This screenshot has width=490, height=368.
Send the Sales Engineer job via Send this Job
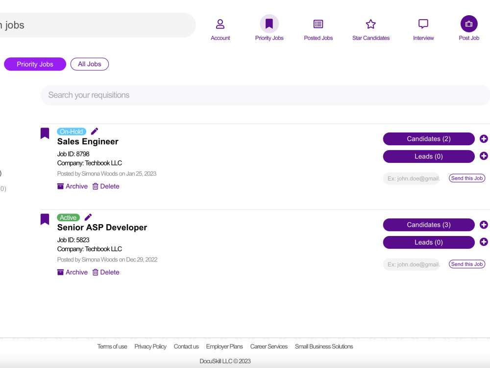point(466,178)
